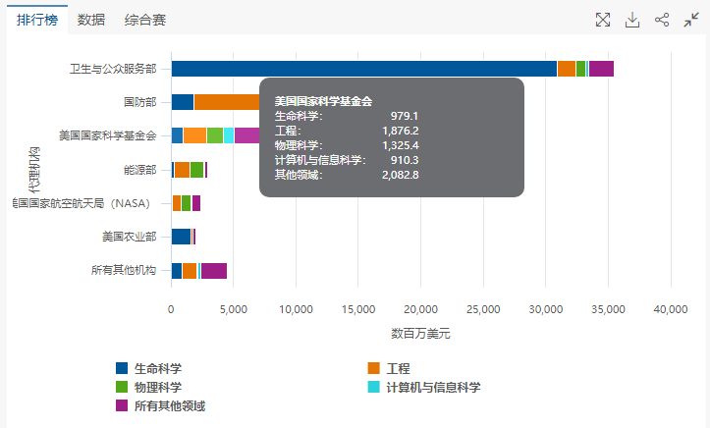Select the NASA axis label
710x428 pixels.
[82, 203]
